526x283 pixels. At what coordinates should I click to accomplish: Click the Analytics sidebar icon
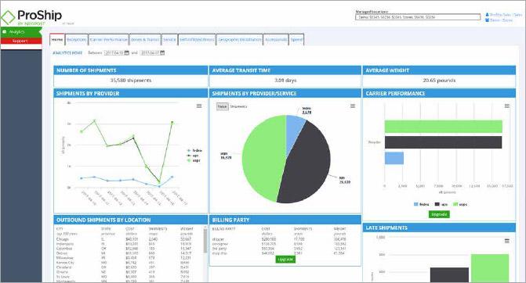5,32
